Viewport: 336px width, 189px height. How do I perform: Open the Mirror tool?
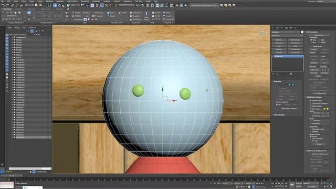(138, 5)
